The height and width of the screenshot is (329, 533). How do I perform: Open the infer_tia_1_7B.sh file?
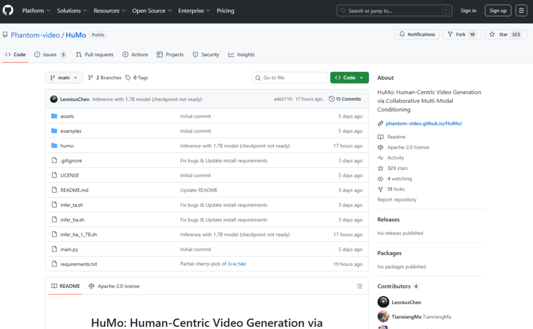coord(79,234)
